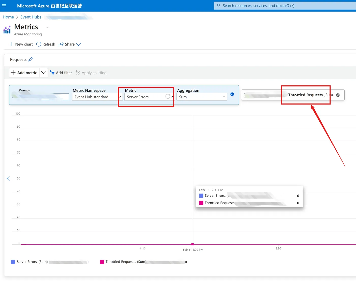Click the Throttled Requests (Sum) legend text
The width and height of the screenshot is (356, 284).
coord(126,262)
